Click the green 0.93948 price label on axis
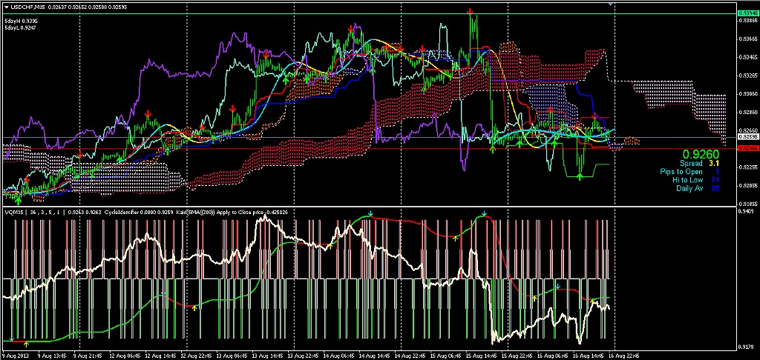Image resolution: width=760 pixels, height=360 pixels. click(x=747, y=13)
